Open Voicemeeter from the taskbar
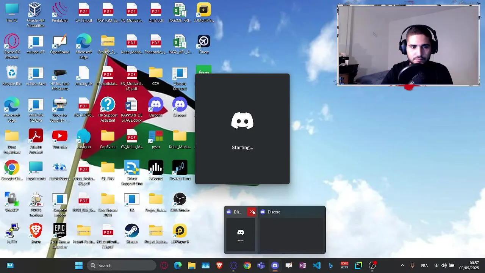The image size is (485, 273). 344,265
